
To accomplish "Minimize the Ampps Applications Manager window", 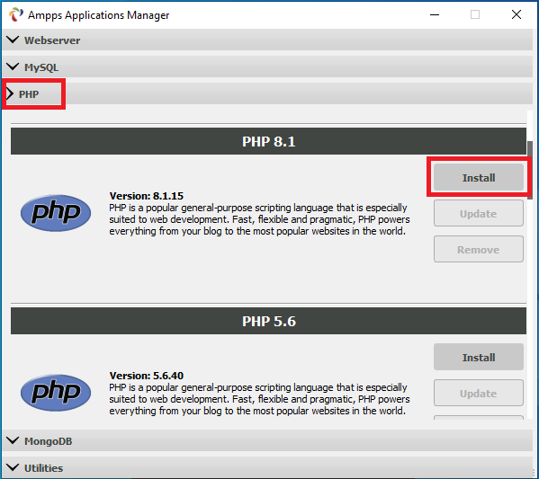I will point(435,14).
